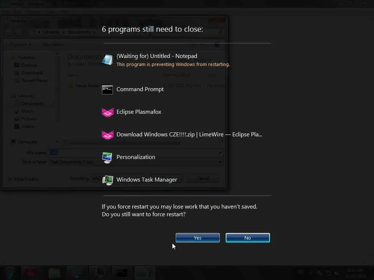Click the Windows Task Manager icon

[x=108, y=180]
